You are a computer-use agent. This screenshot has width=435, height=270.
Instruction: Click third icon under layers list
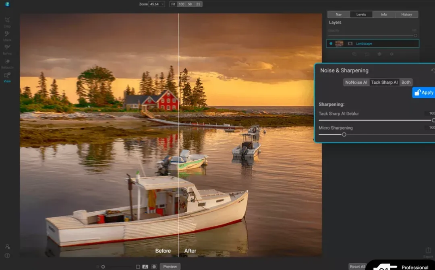click(x=379, y=54)
